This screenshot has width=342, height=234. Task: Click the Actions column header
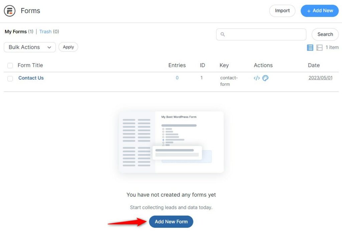click(x=263, y=65)
